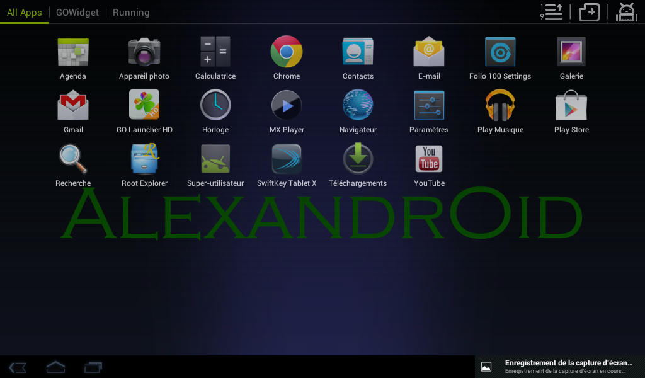This screenshot has width=645, height=378.
Task: Open Téléchargements downloads
Action: coord(358,164)
